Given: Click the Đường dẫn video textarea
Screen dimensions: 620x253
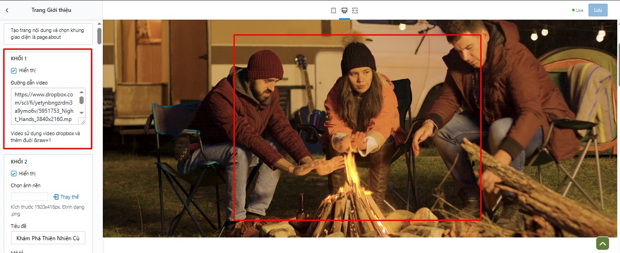Looking at the screenshot, I should [48, 106].
